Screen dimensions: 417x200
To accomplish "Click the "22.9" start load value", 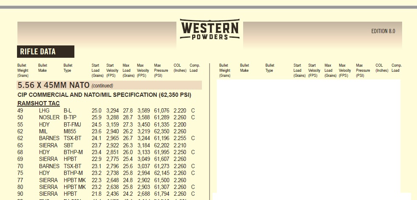I will (96, 159).
